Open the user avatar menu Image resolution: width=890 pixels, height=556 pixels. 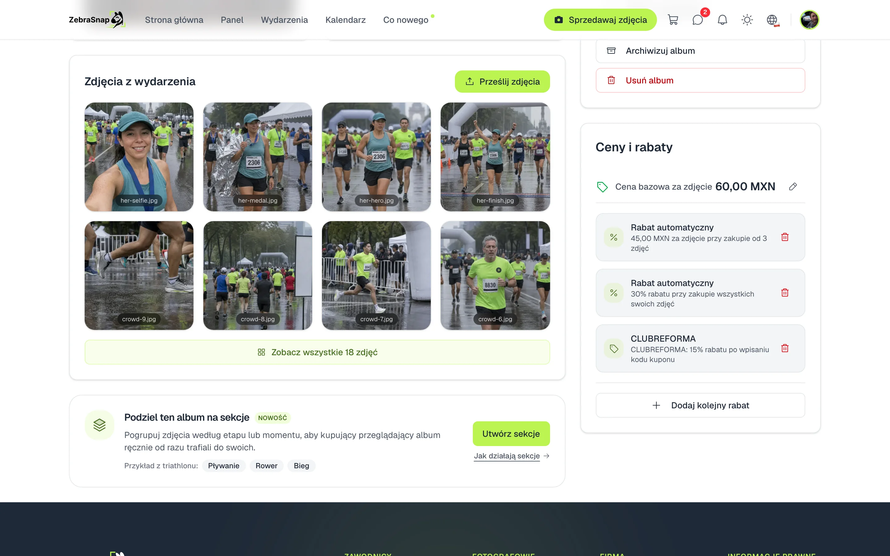pos(809,20)
